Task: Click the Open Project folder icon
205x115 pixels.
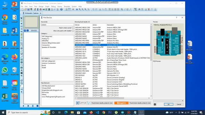Action: [25, 9]
